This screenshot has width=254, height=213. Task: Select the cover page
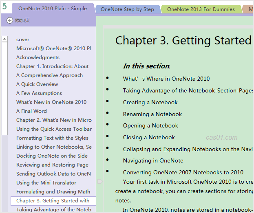(x=23, y=40)
